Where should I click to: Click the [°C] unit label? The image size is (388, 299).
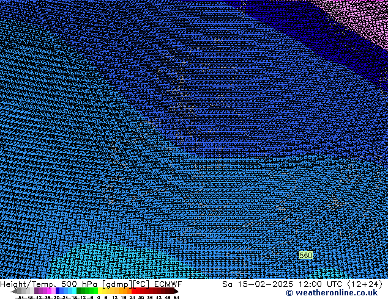(x=141, y=284)
